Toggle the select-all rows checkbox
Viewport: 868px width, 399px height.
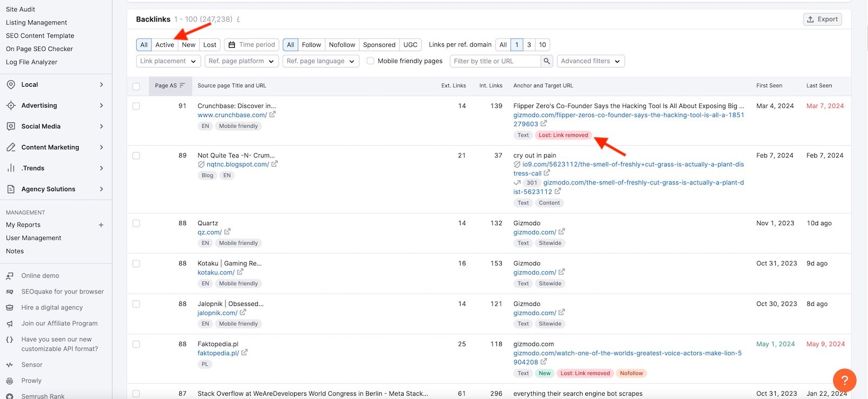click(x=136, y=86)
